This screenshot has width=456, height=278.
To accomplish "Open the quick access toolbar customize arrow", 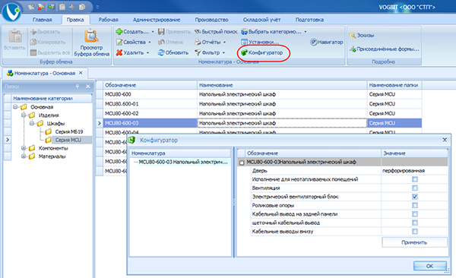I will tap(98, 7).
